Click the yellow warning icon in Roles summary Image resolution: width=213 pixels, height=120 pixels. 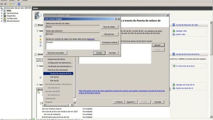point(40,39)
